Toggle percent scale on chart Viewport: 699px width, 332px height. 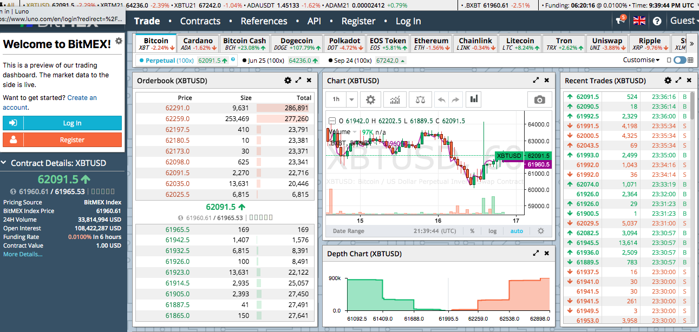[472, 231]
